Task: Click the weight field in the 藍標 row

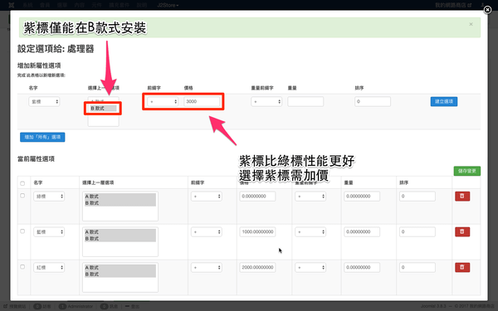Action: pos(362,231)
